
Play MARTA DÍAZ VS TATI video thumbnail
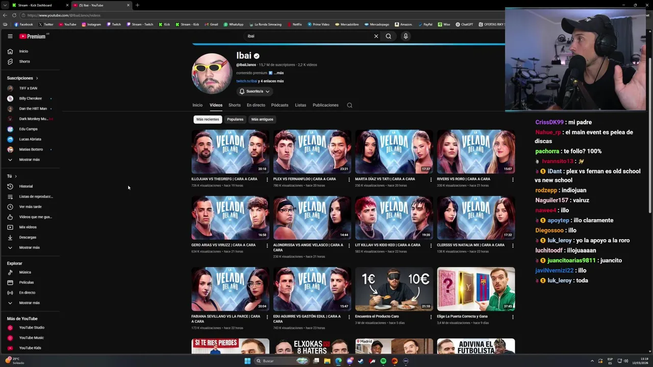(x=394, y=152)
